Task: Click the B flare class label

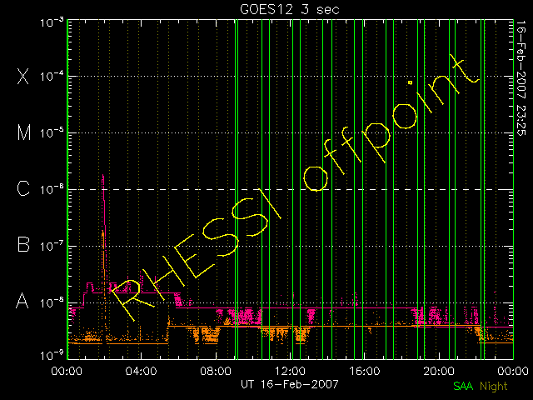Action: (23, 244)
